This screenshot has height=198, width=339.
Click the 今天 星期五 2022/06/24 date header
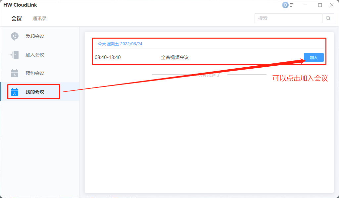(120, 44)
